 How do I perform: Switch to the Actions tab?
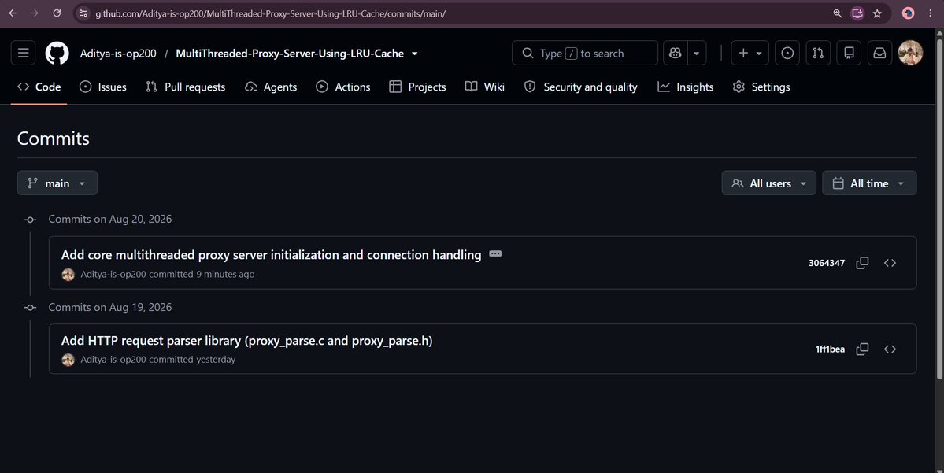click(343, 87)
